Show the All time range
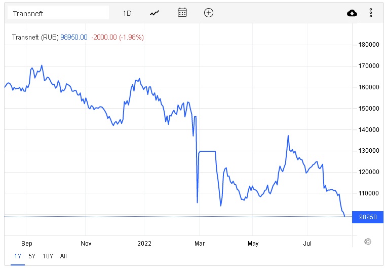 [x=63, y=256]
